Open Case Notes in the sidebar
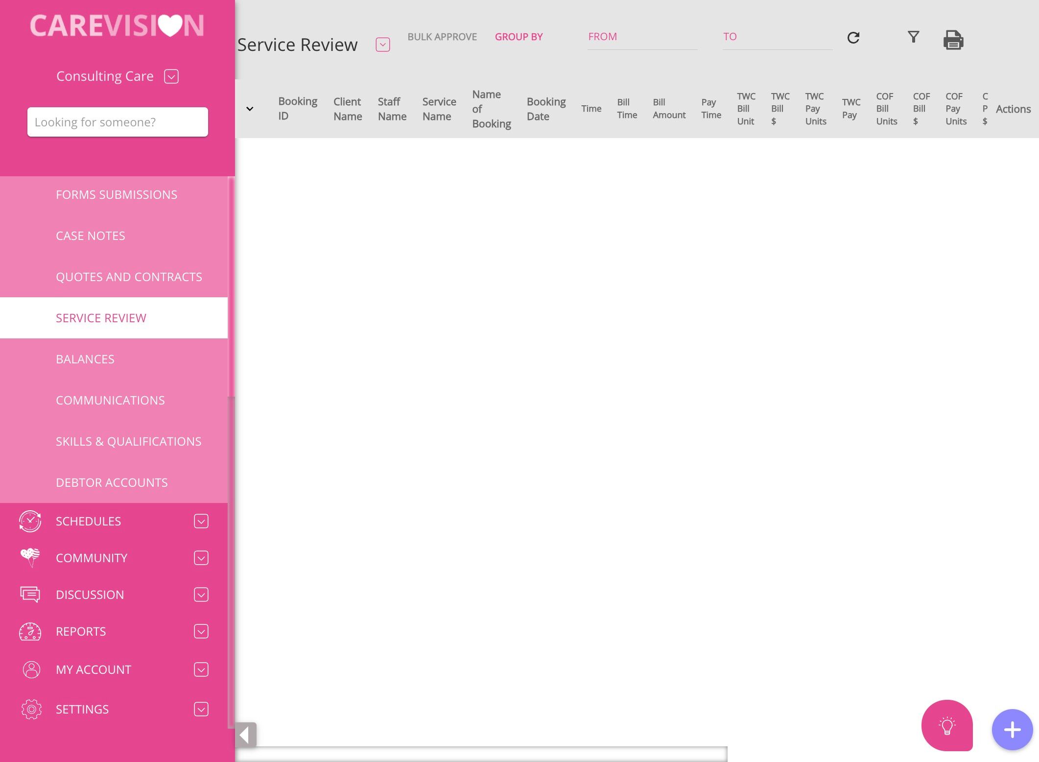 tap(91, 236)
